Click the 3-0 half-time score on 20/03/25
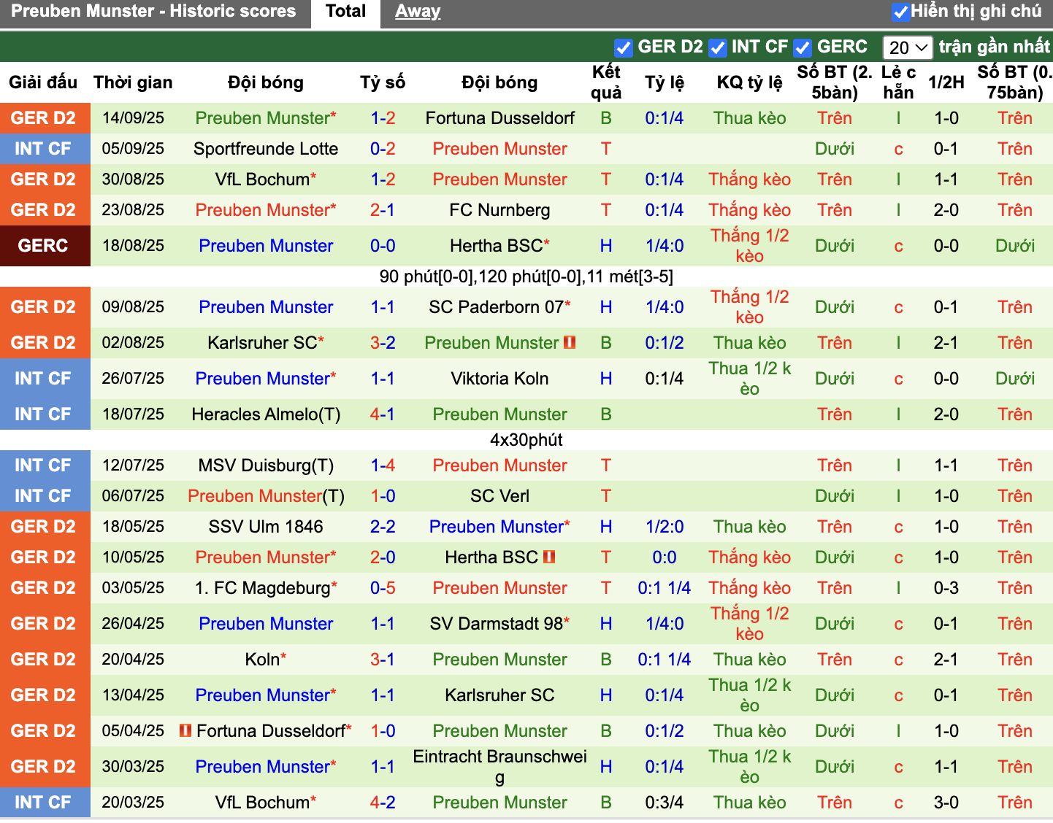This screenshot has width=1053, height=823. click(x=946, y=803)
